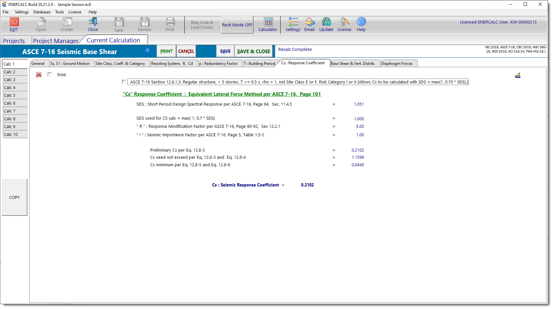Click the blue help icon beside title
553x309 pixels.
pyautogui.click(x=148, y=51)
